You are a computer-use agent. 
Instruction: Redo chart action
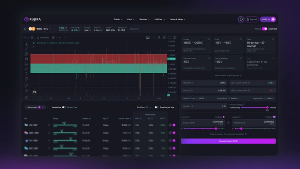(65, 38)
